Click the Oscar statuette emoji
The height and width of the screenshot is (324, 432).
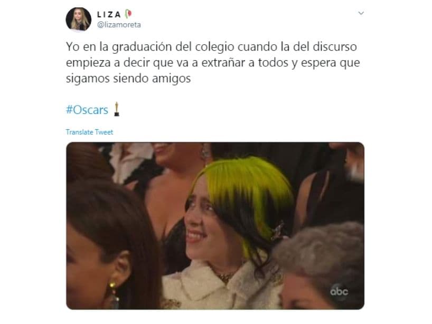[x=117, y=109]
